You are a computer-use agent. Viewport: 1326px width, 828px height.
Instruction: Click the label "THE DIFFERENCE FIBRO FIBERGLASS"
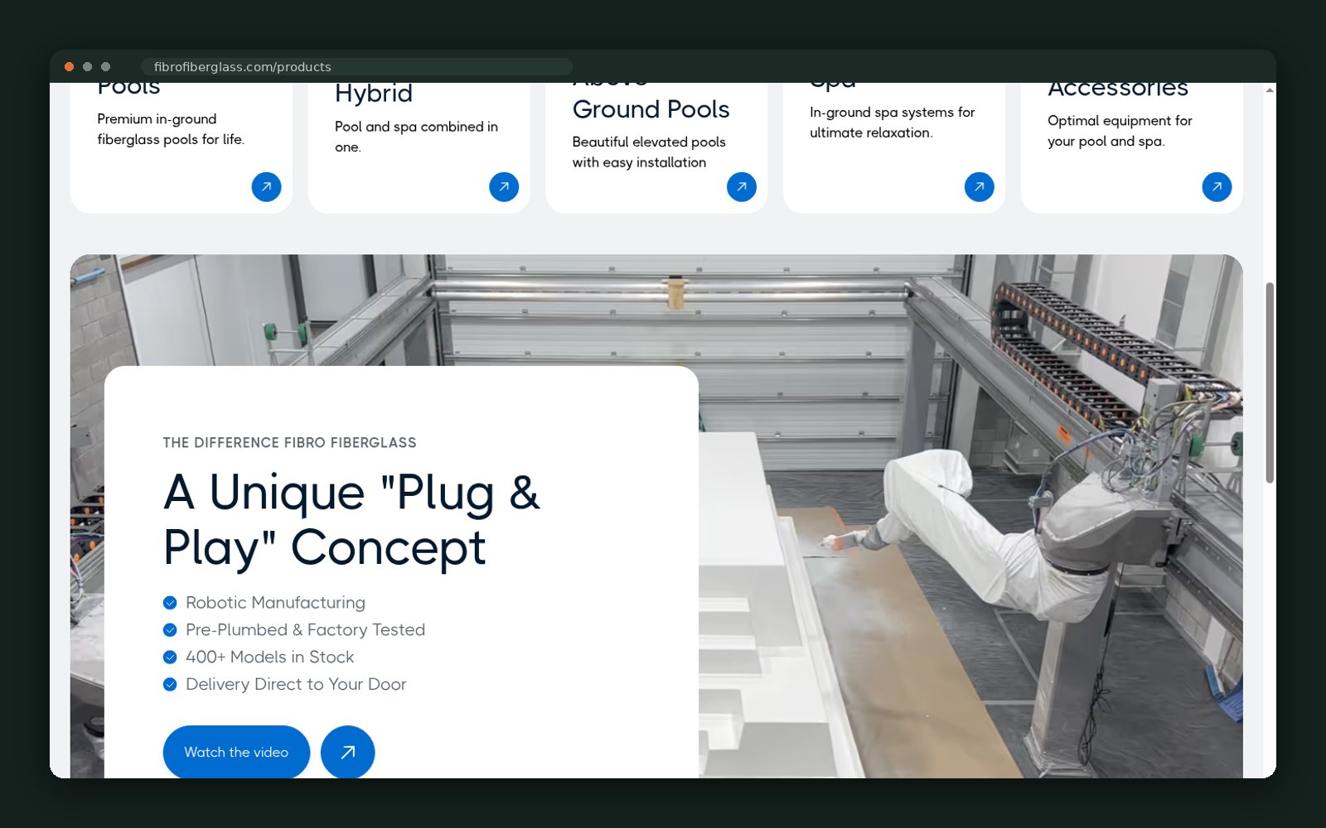[290, 443]
